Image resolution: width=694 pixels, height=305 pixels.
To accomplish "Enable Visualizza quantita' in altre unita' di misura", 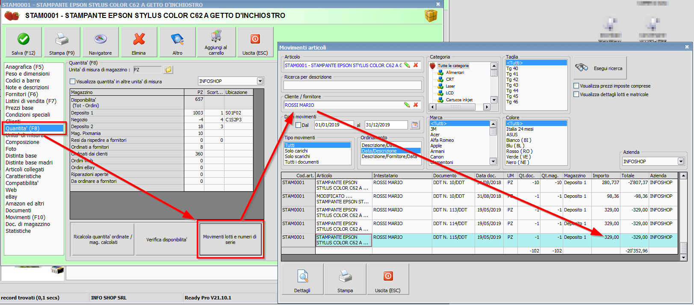I will click(x=72, y=81).
